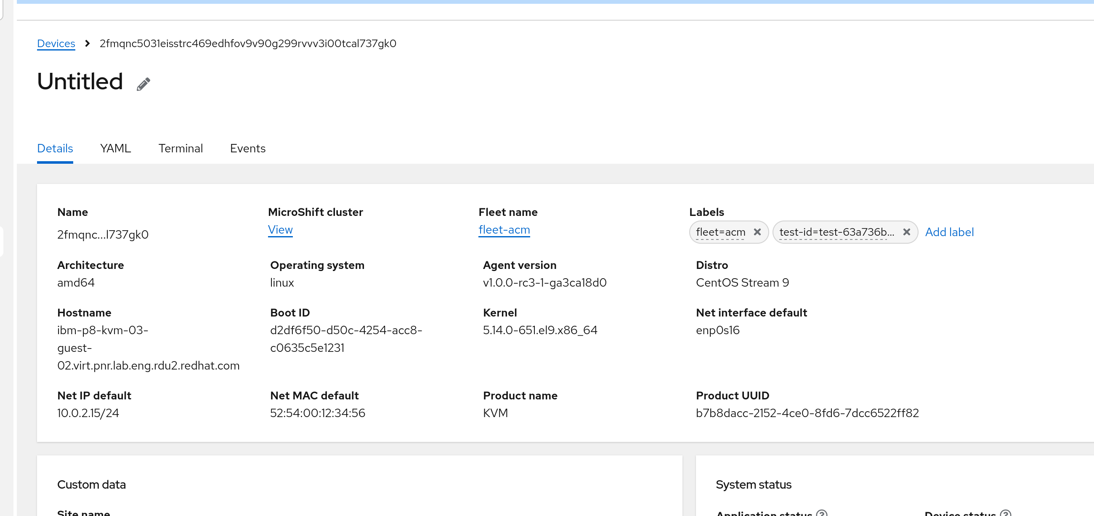
Task: Click the Add label button
Action: tap(949, 232)
